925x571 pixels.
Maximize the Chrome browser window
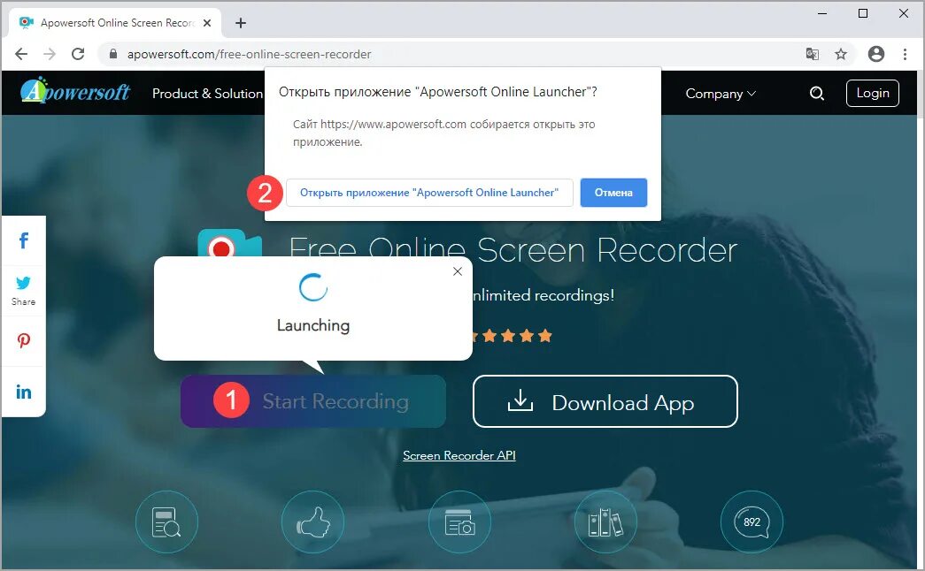pos(863,13)
